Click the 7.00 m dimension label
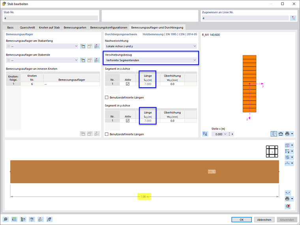This screenshot has width=300, height=225. 144,197
